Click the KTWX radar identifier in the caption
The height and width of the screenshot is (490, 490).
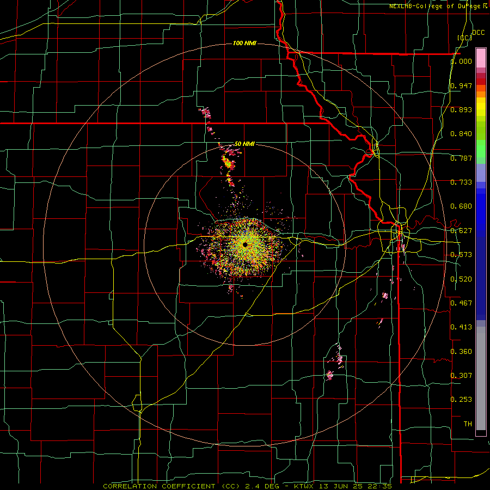point(304,486)
